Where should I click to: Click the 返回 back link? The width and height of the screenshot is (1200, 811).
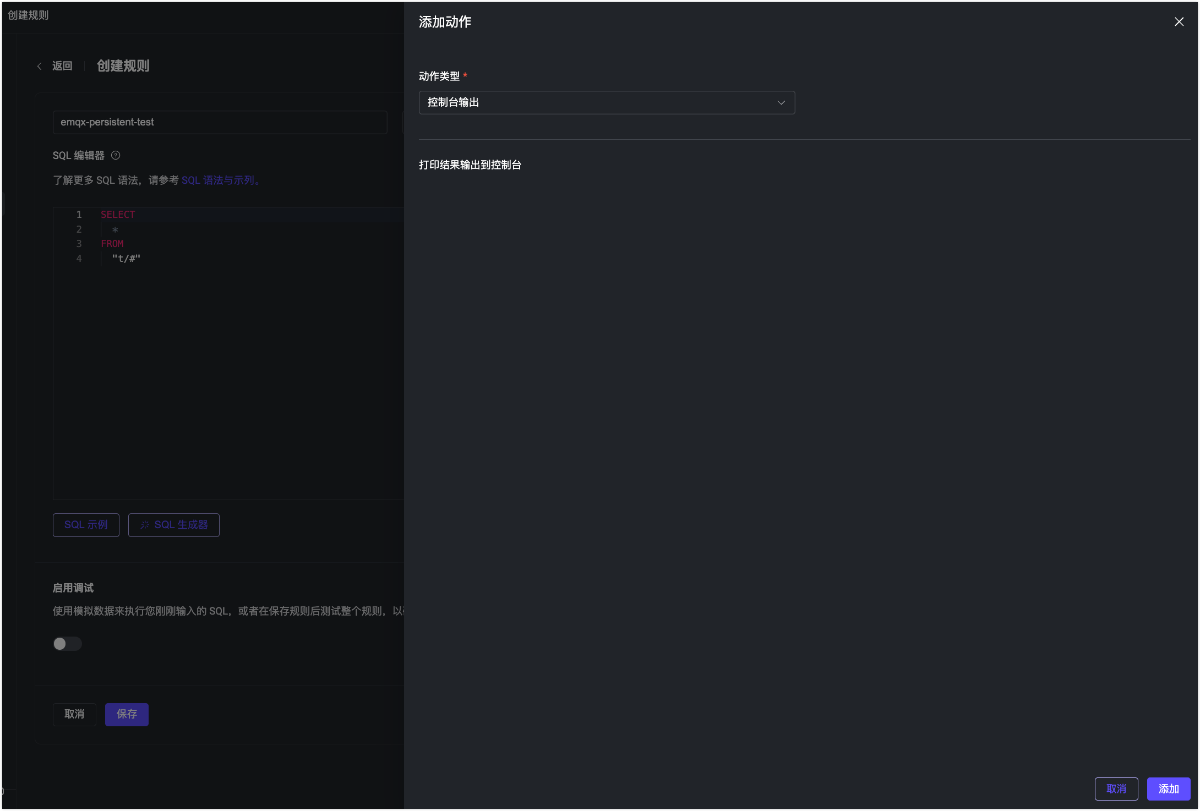click(62, 66)
